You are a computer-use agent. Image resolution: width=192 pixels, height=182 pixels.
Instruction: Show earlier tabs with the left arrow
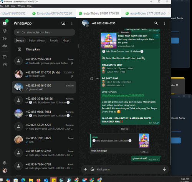pyautogui.click(x=1, y=13)
